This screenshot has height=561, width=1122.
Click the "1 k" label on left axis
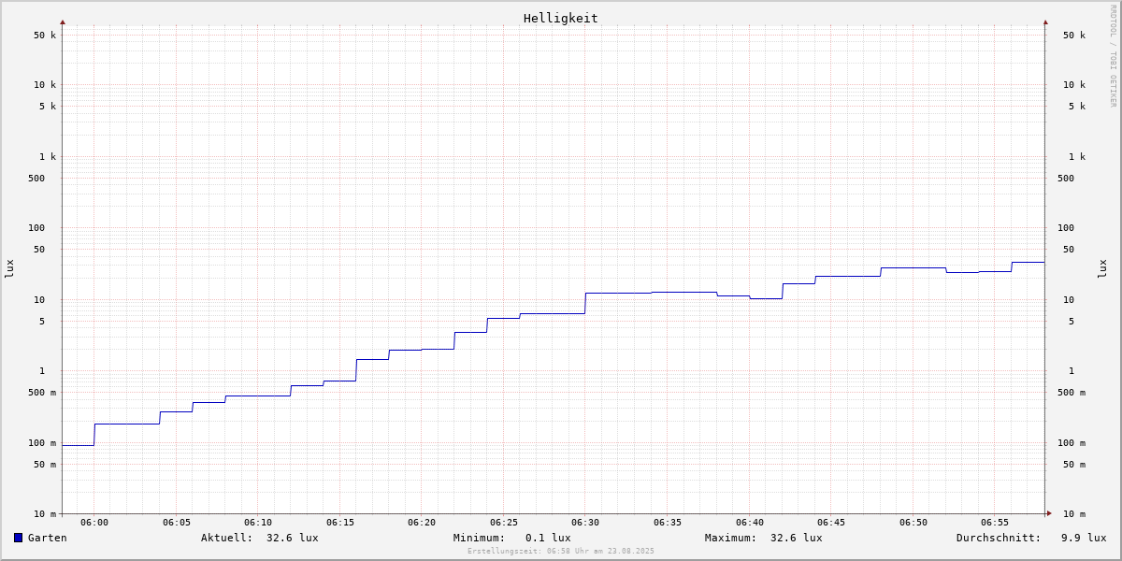point(48,156)
